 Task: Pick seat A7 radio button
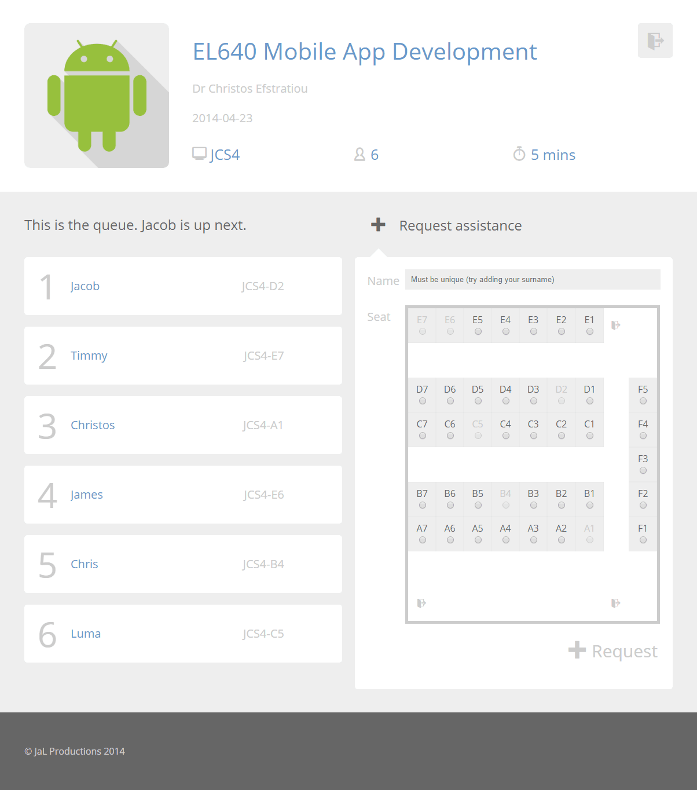(422, 540)
